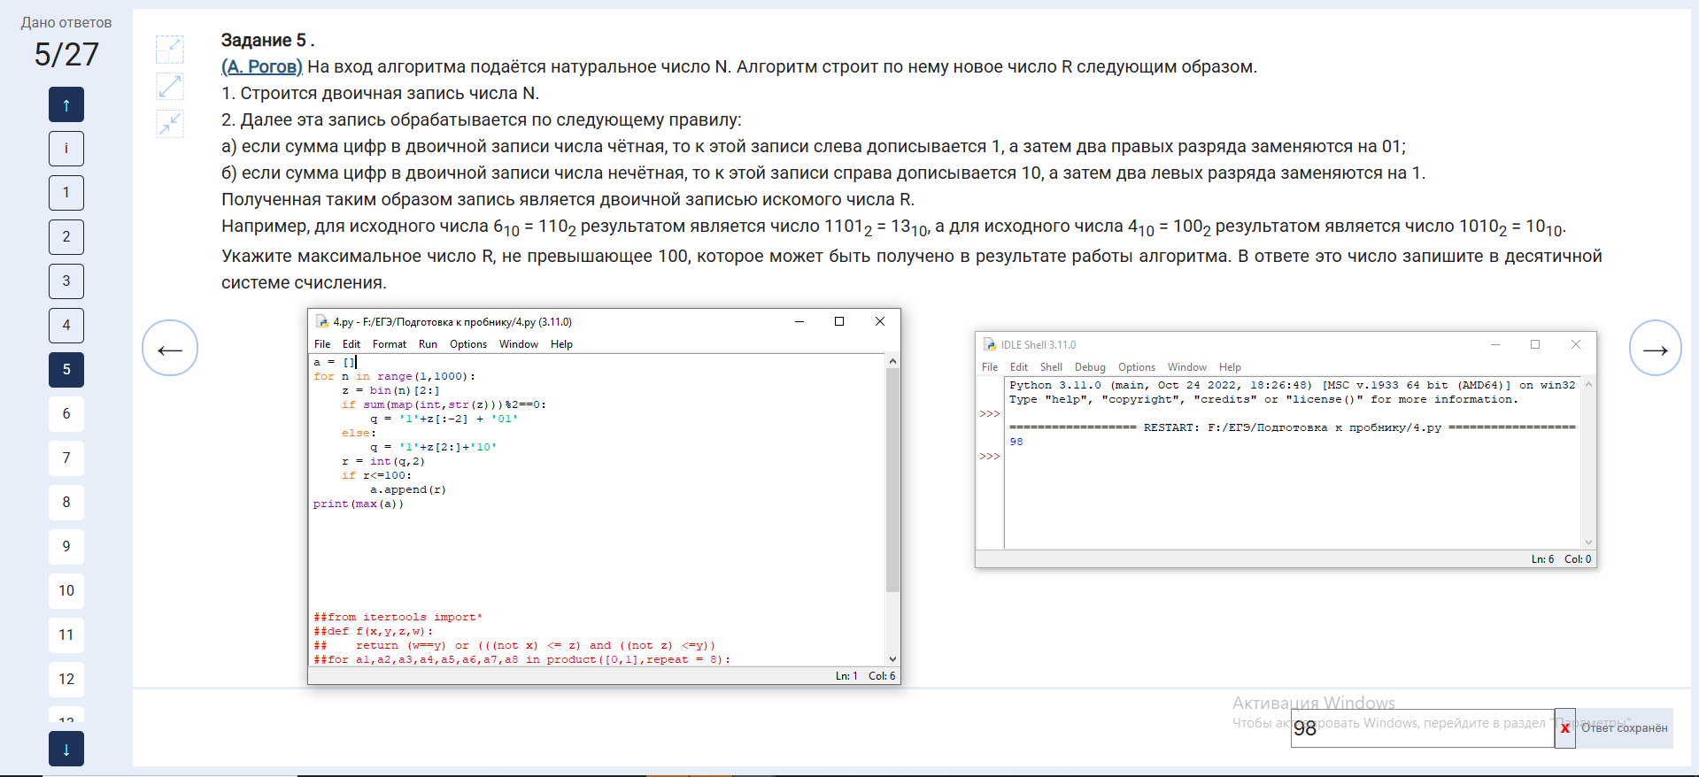Click the down arrow button in sidebar
This screenshot has height=777, width=1699.
click(x=66, y=749)
